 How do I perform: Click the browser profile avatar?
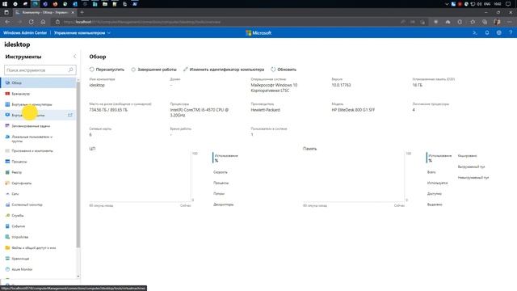(x=497, y=22)
